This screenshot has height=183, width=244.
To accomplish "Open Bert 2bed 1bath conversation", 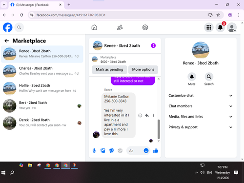I will [x=42, y=106].
